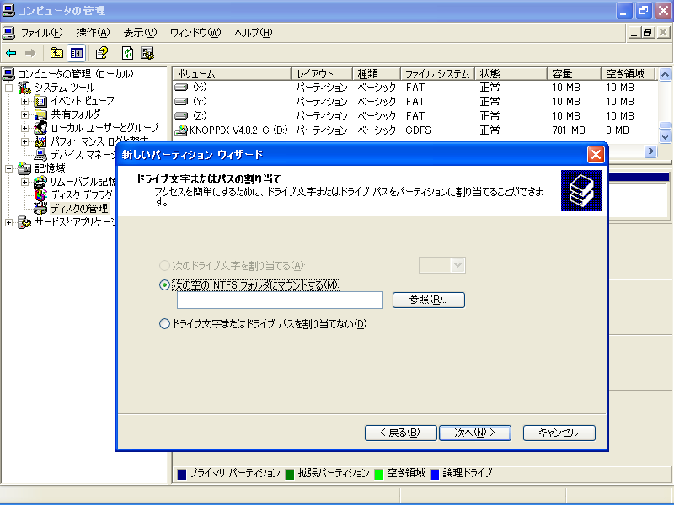Expand Services and Applications tree node

(9, 222)
